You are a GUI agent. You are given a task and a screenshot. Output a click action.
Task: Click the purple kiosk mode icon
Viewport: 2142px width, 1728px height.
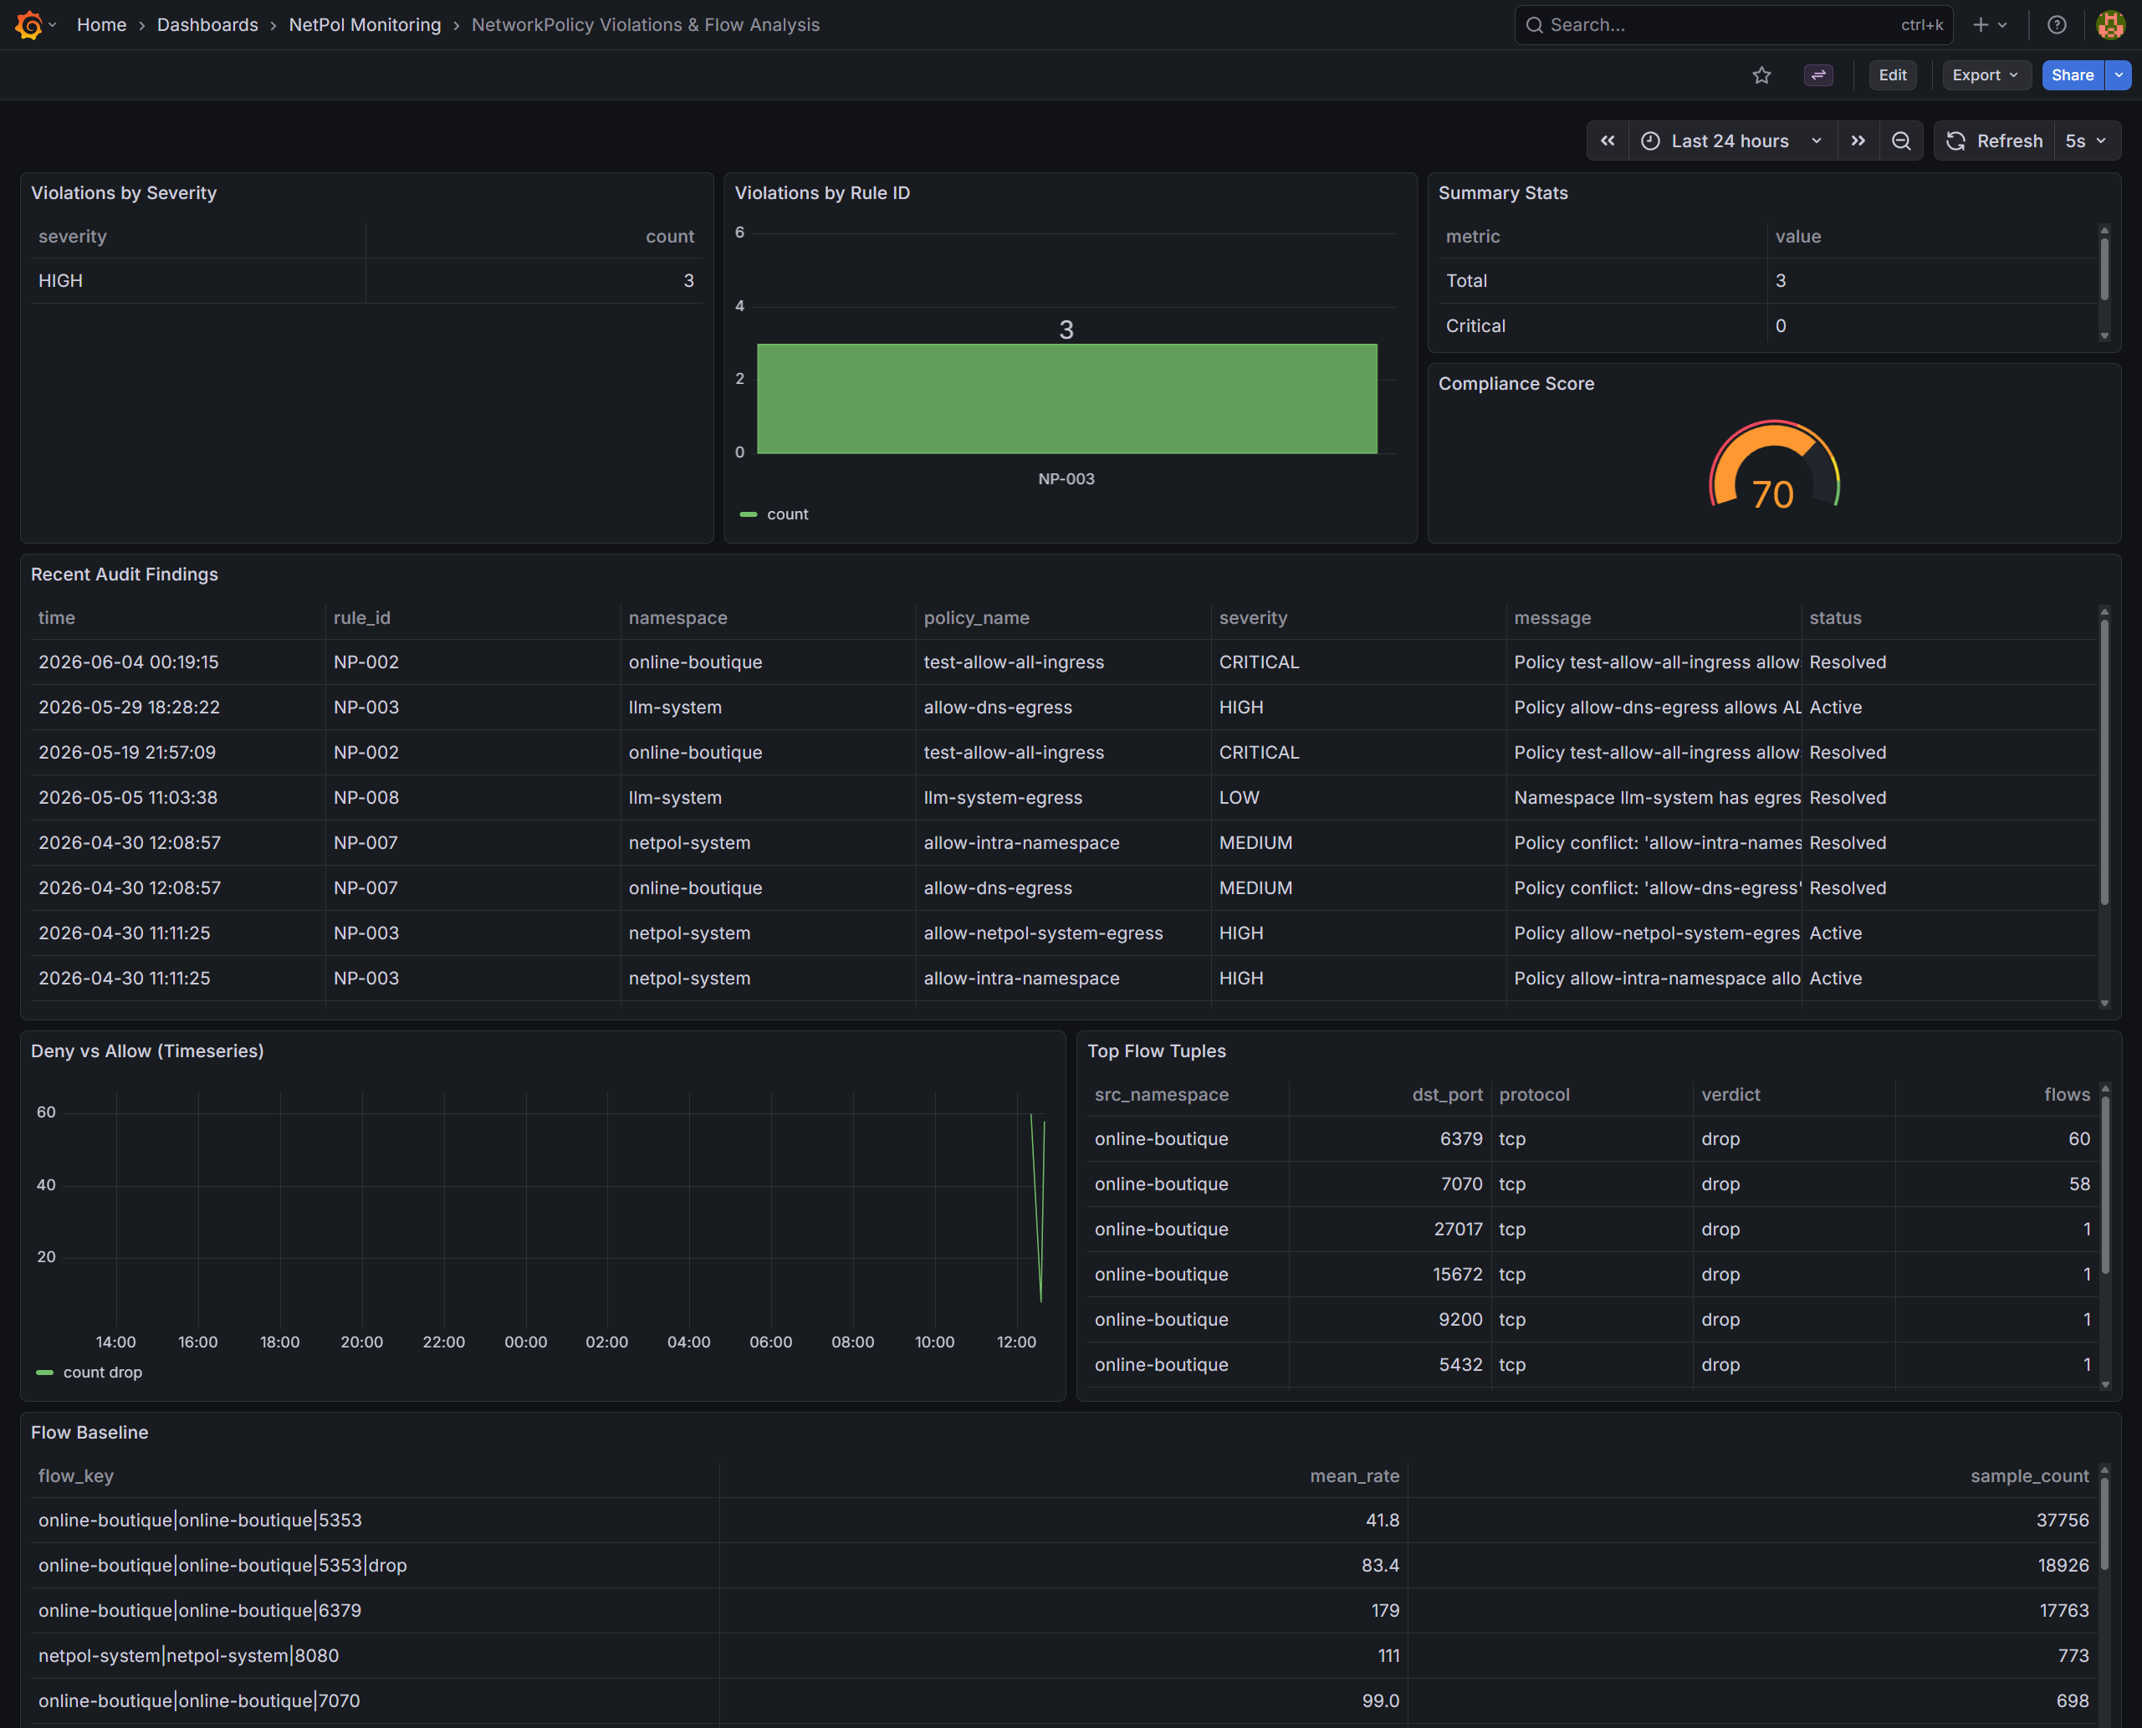[x=1817, y=75]
